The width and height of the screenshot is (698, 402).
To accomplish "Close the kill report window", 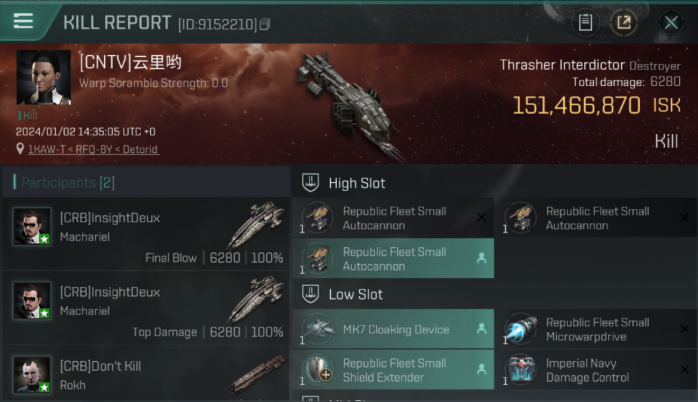I will point(671,23).
